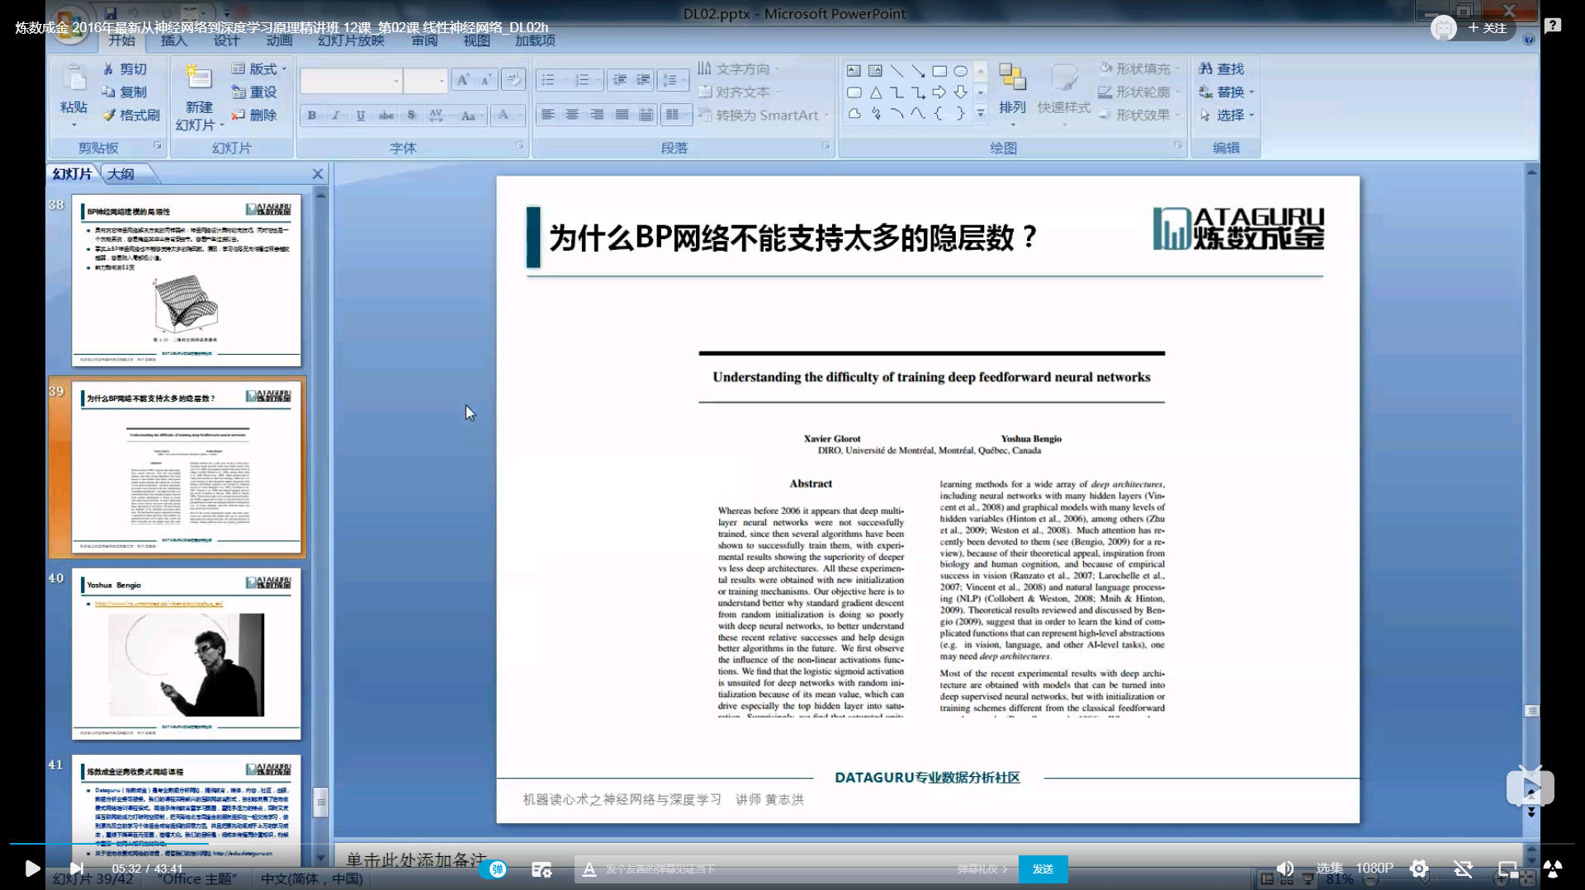Viewport: 1585px width, 890px height.
Task: Click the Follow (+关注) button
Action: (x=1488, y=28)
